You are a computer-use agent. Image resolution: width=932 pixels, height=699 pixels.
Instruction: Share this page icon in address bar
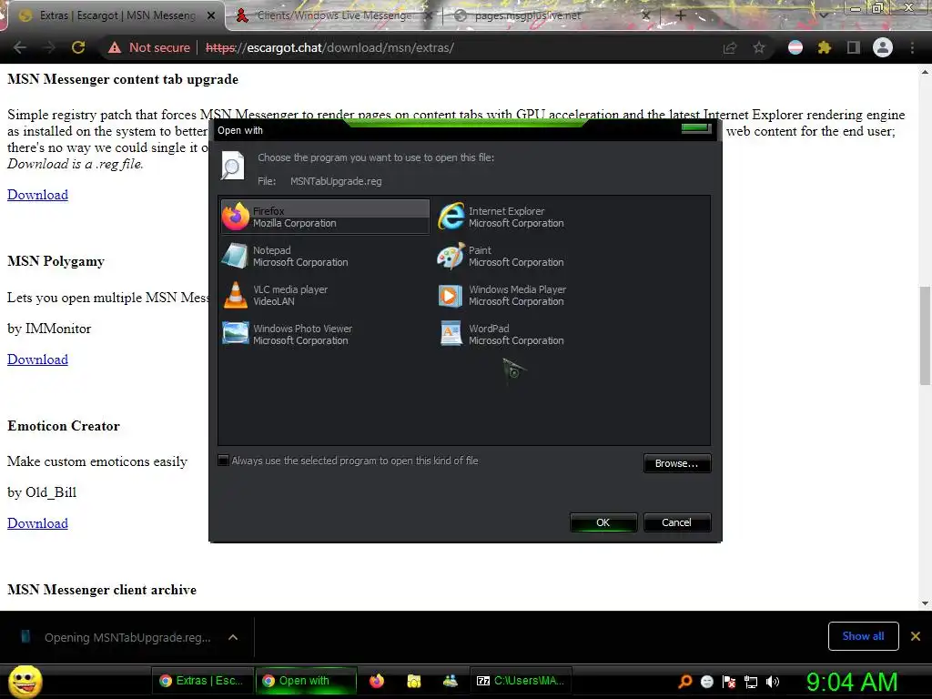pos(730,47)
